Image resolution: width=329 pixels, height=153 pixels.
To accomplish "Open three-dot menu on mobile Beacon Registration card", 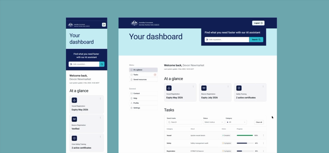I will (100, 118).
